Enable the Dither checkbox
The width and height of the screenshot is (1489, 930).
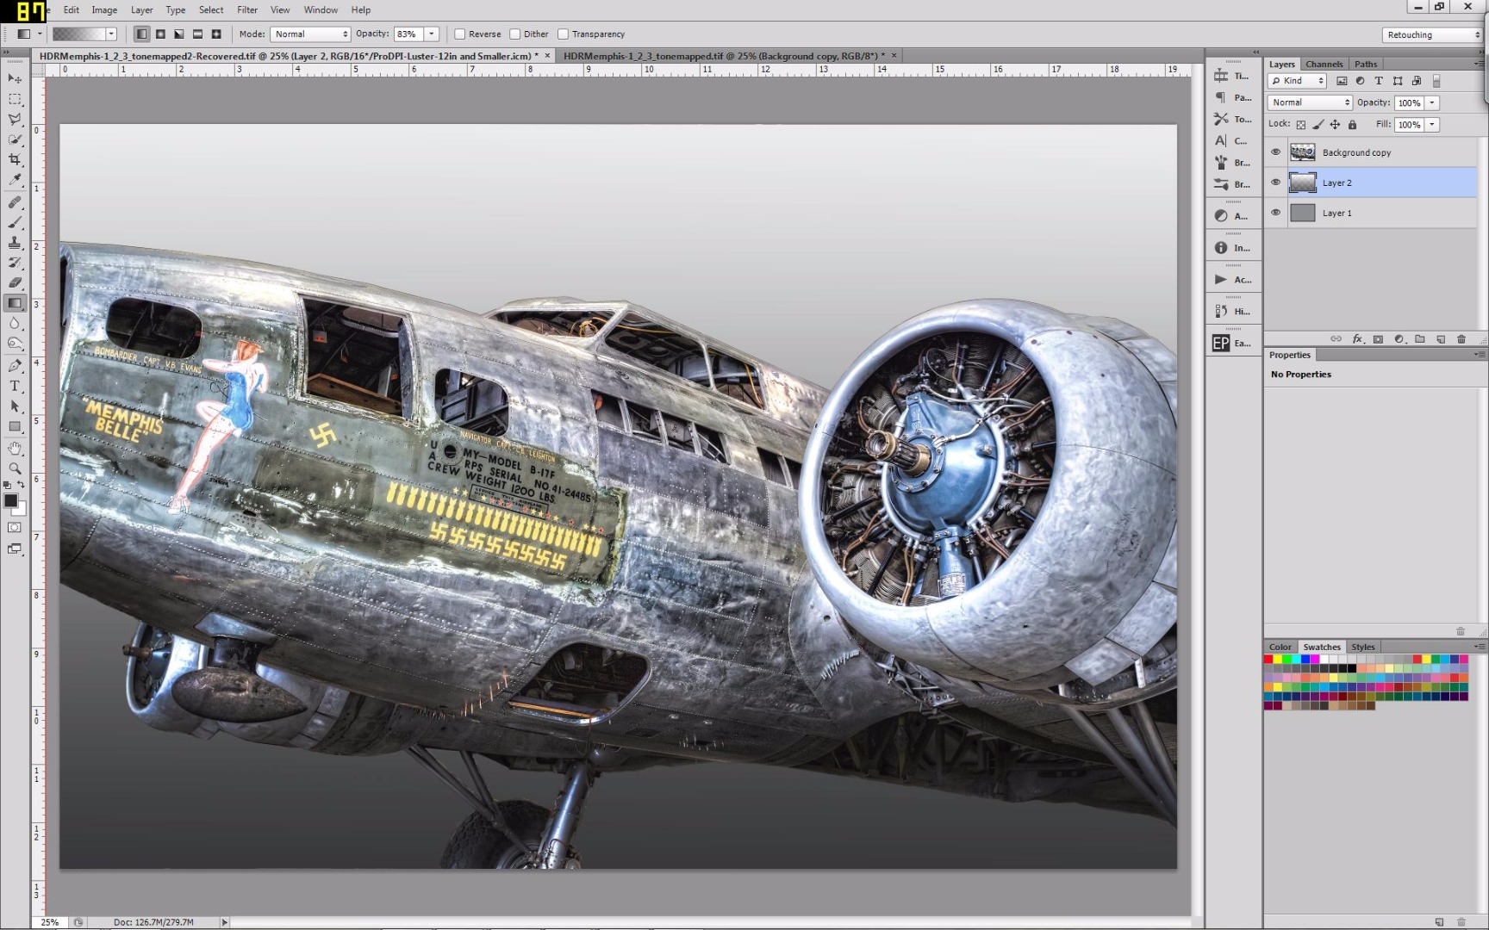(515, 34)
